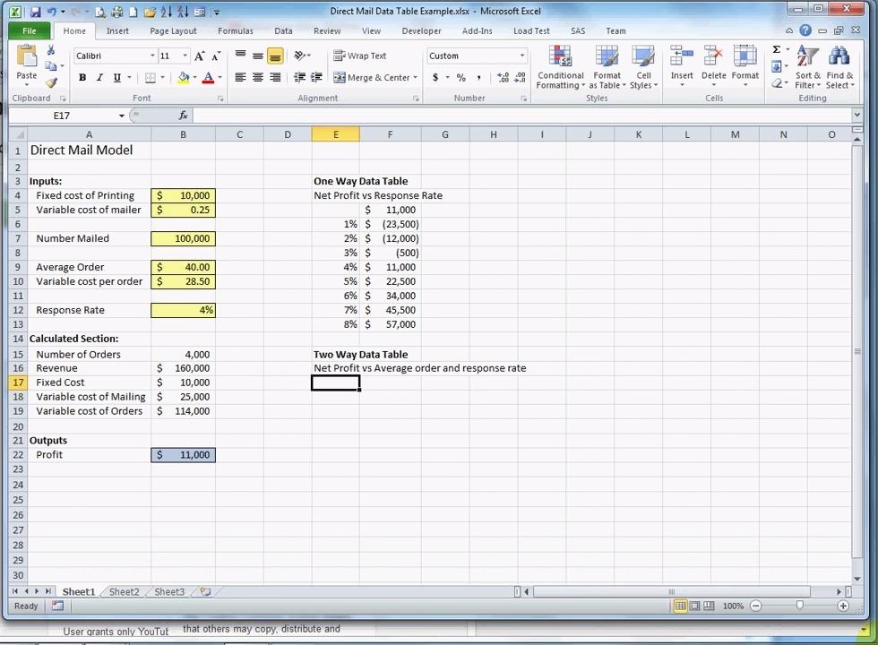Apply bold formatting to selection
The height and width of the screenshot is (645, 878).
(81, 77)
